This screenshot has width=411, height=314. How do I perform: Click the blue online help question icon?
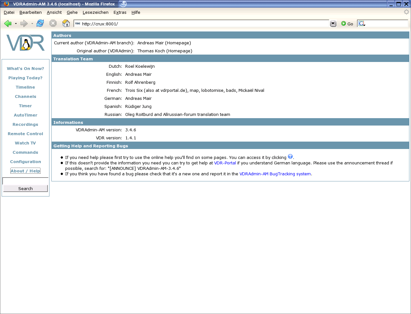tap(290, 157)
